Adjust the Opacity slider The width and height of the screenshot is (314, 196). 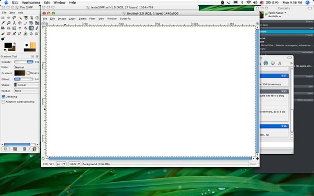coord(24,62)
